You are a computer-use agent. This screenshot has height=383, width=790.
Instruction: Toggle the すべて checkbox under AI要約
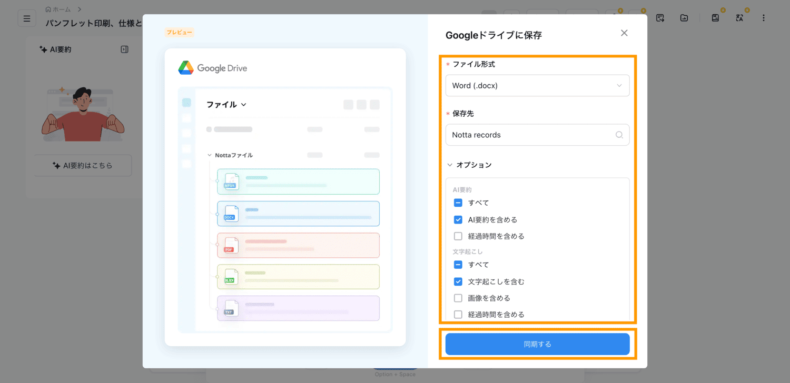458,203
